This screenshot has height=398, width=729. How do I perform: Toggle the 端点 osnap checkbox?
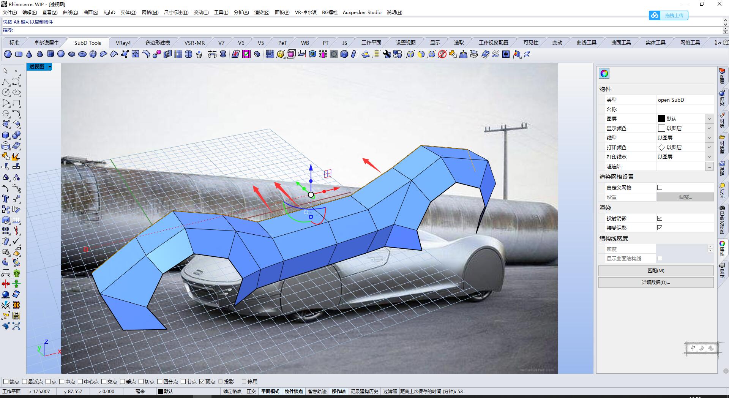6,382
